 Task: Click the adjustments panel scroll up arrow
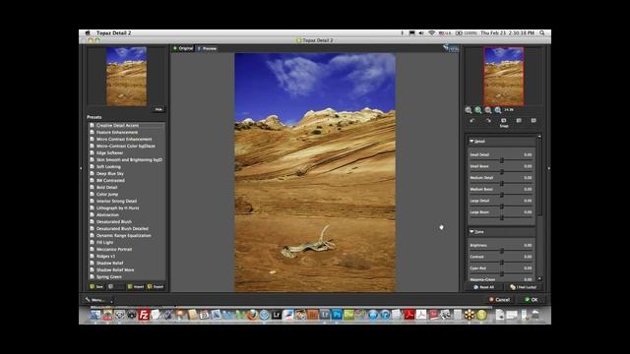tap(539, 137)
